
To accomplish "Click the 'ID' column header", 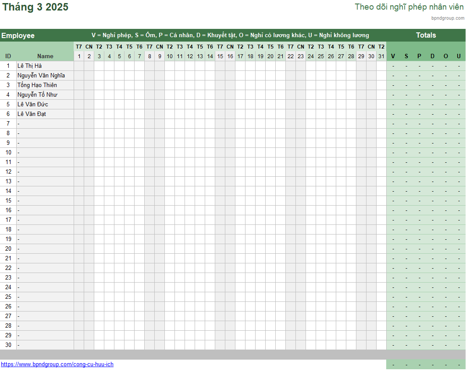I will 8,56.
